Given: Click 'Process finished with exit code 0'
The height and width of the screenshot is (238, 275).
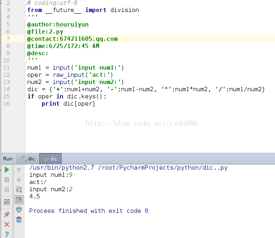Looking at the screenshot, I should 89,211.
